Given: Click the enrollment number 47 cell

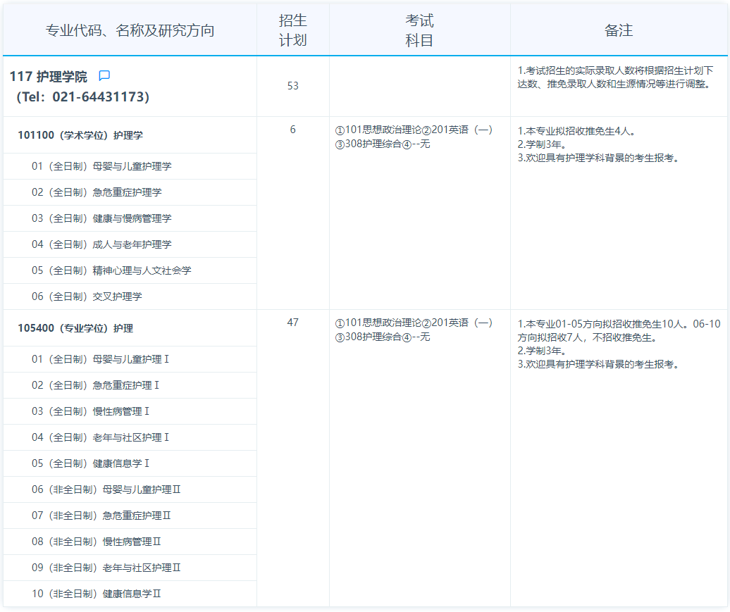Looking at the screenshot, I should click(x=293, y=323).
